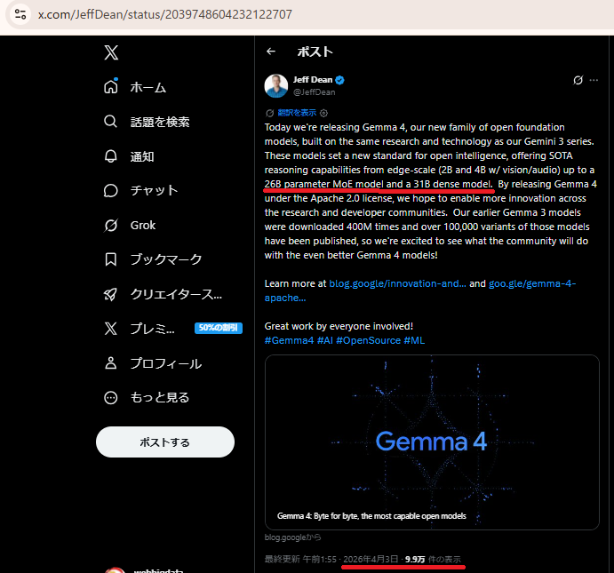Open the チャット chat bubble icon
The image size is (614, 573).
110,191
